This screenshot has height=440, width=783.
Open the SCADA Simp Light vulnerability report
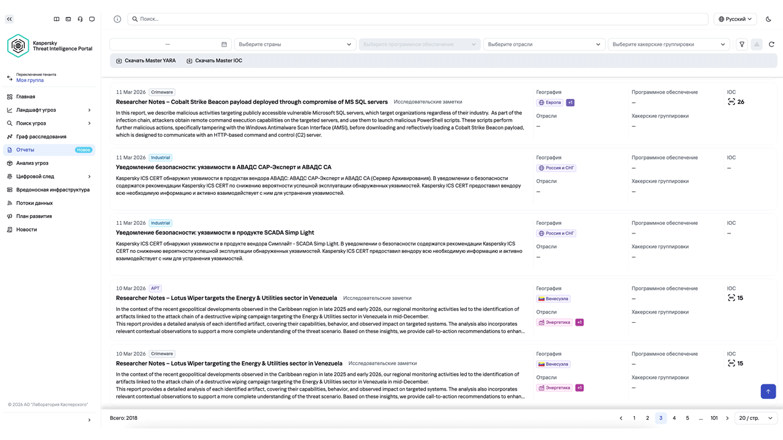(x=215, y=233)
